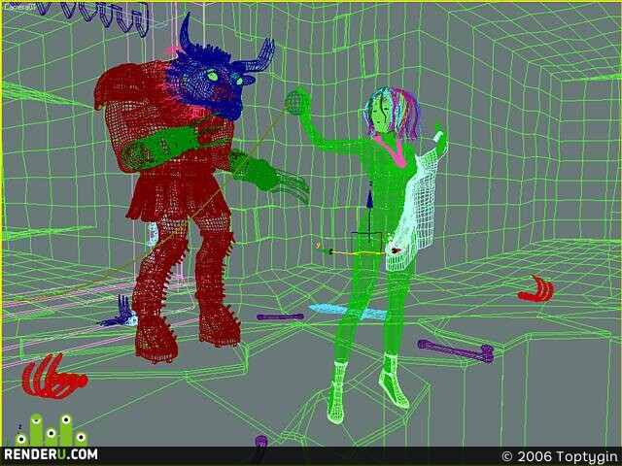Select the red severed hand at bottom left
The height and width of the screenshot is (466, 622).
[x=53, y=377]
